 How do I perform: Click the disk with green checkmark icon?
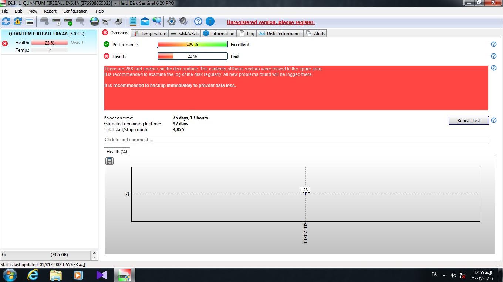[x=68, y=21]
